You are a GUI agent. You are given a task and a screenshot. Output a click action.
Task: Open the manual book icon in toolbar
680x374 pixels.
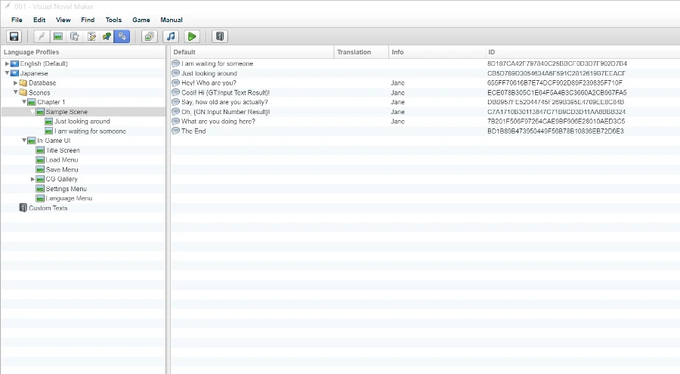coord(219,36)
